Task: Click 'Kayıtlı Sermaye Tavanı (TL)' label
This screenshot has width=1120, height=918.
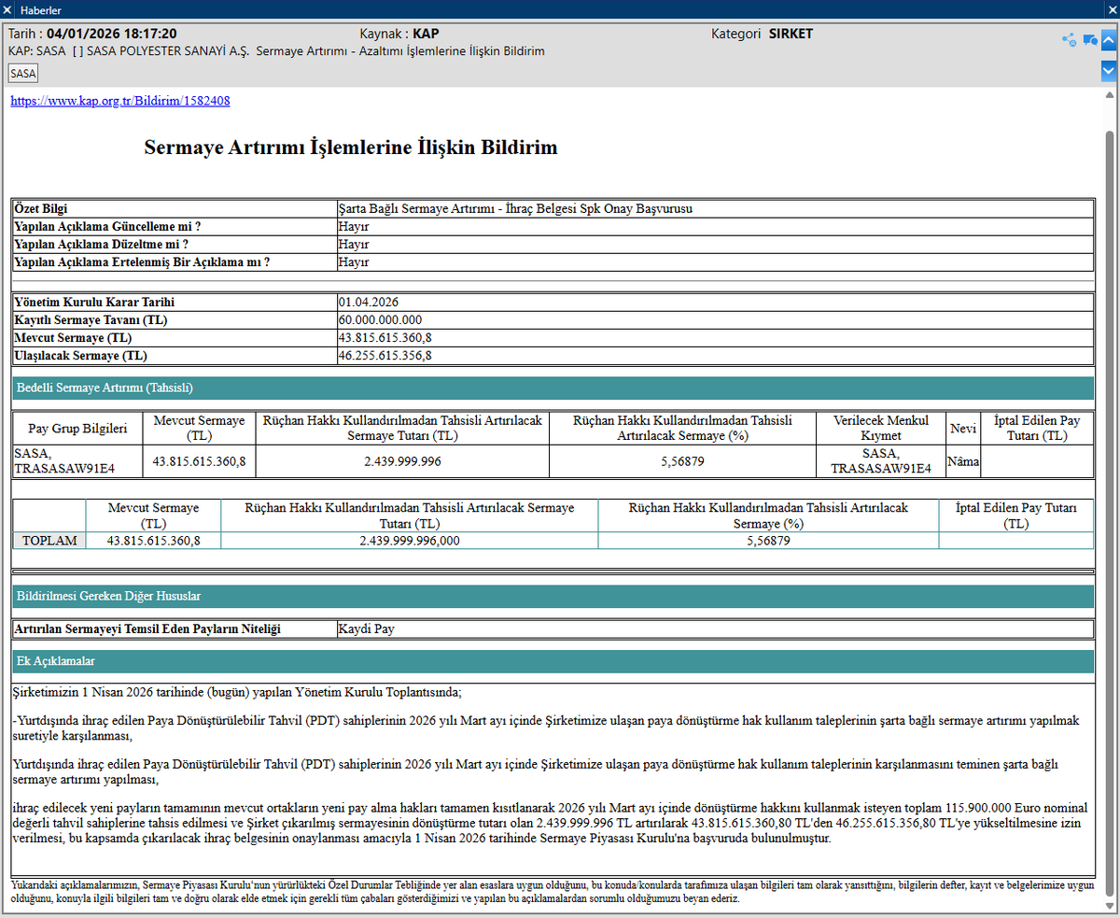Action: click(91, 320)
